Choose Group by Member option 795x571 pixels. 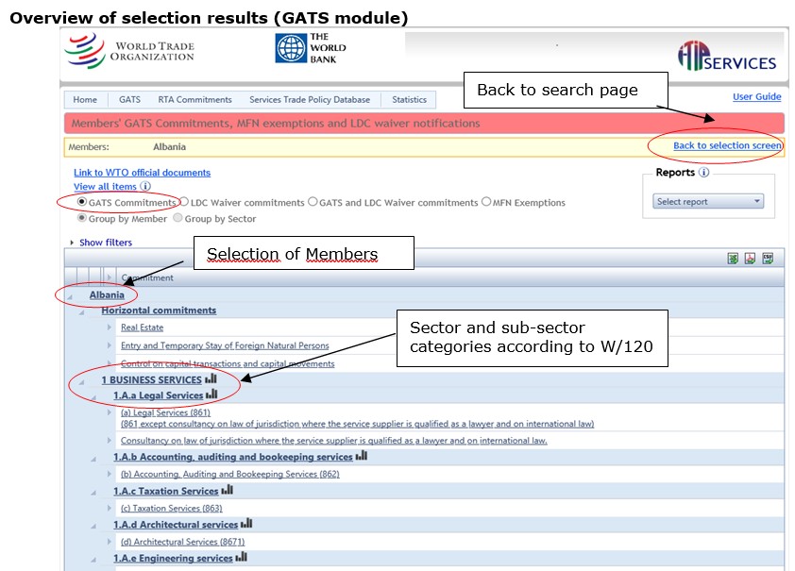[x=81, y=218]
